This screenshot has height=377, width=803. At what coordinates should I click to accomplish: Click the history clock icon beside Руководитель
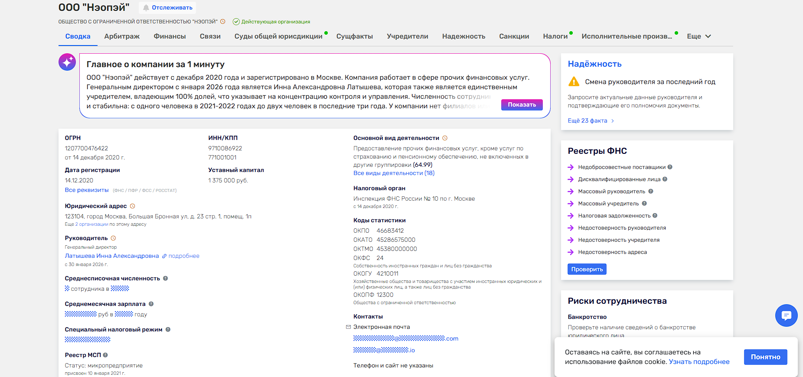coord(114,238)
